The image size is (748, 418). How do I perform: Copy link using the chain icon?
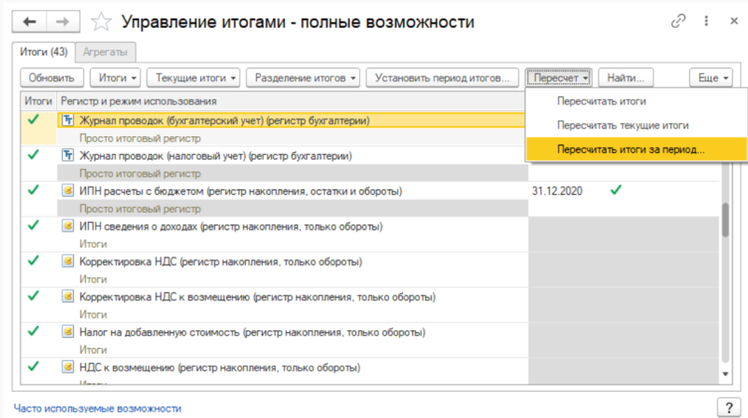[x=679, y=21]
